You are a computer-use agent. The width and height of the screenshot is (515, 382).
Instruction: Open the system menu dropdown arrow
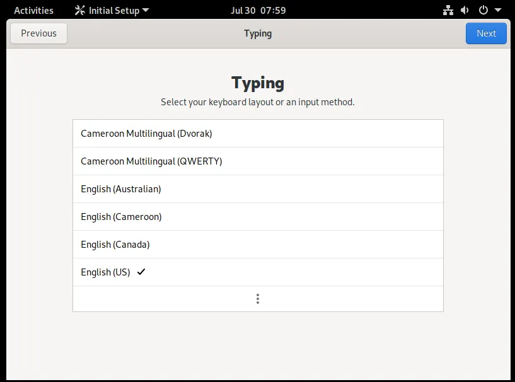click(498, 11)
